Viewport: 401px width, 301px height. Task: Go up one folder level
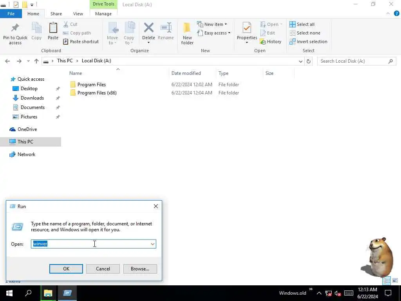pos(36,61)
